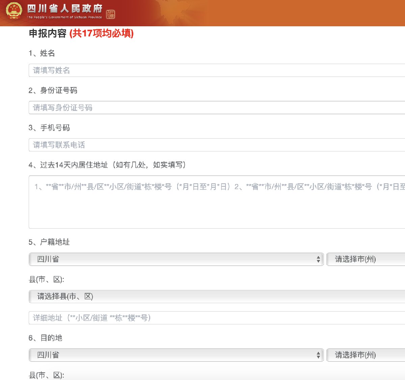Click the up-down arrows on 目的地 province selector

(318, 355)
